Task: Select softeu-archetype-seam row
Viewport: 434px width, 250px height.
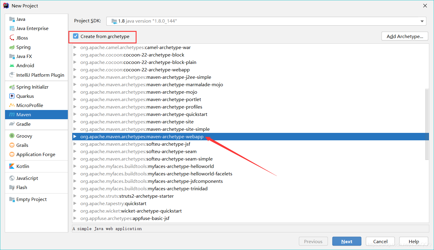Action: pos(250,151)
